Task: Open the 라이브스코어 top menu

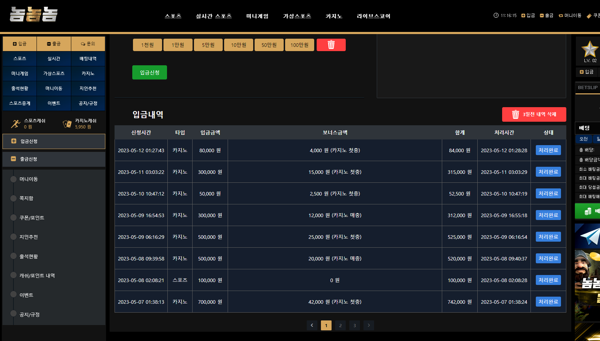Action: (x=373, y=16)
